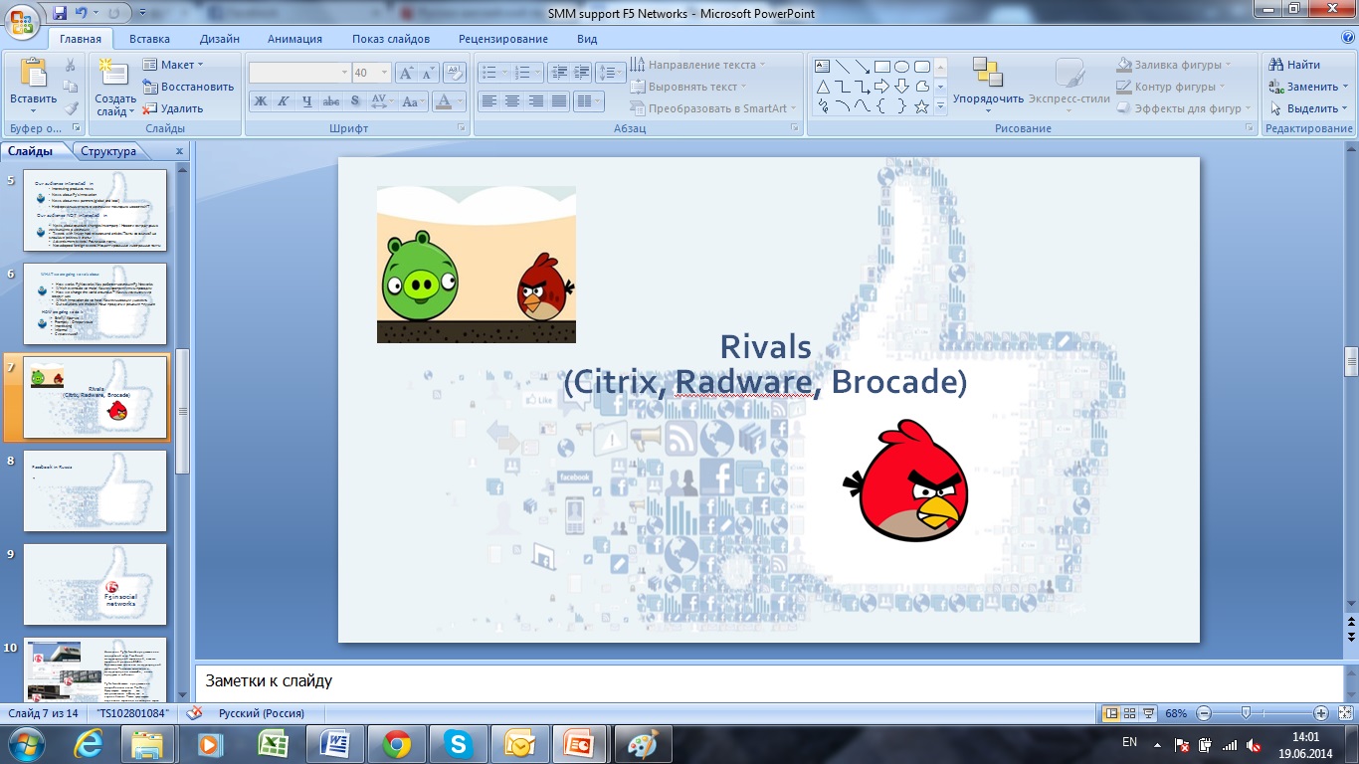Image resolution: width=1359 pixels, height=764 pixels.
Task: Increase the font size
Action: (406, 73)
